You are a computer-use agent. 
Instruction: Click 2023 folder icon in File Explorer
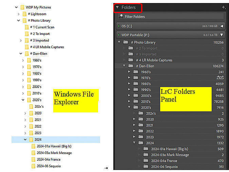point(31,133)
